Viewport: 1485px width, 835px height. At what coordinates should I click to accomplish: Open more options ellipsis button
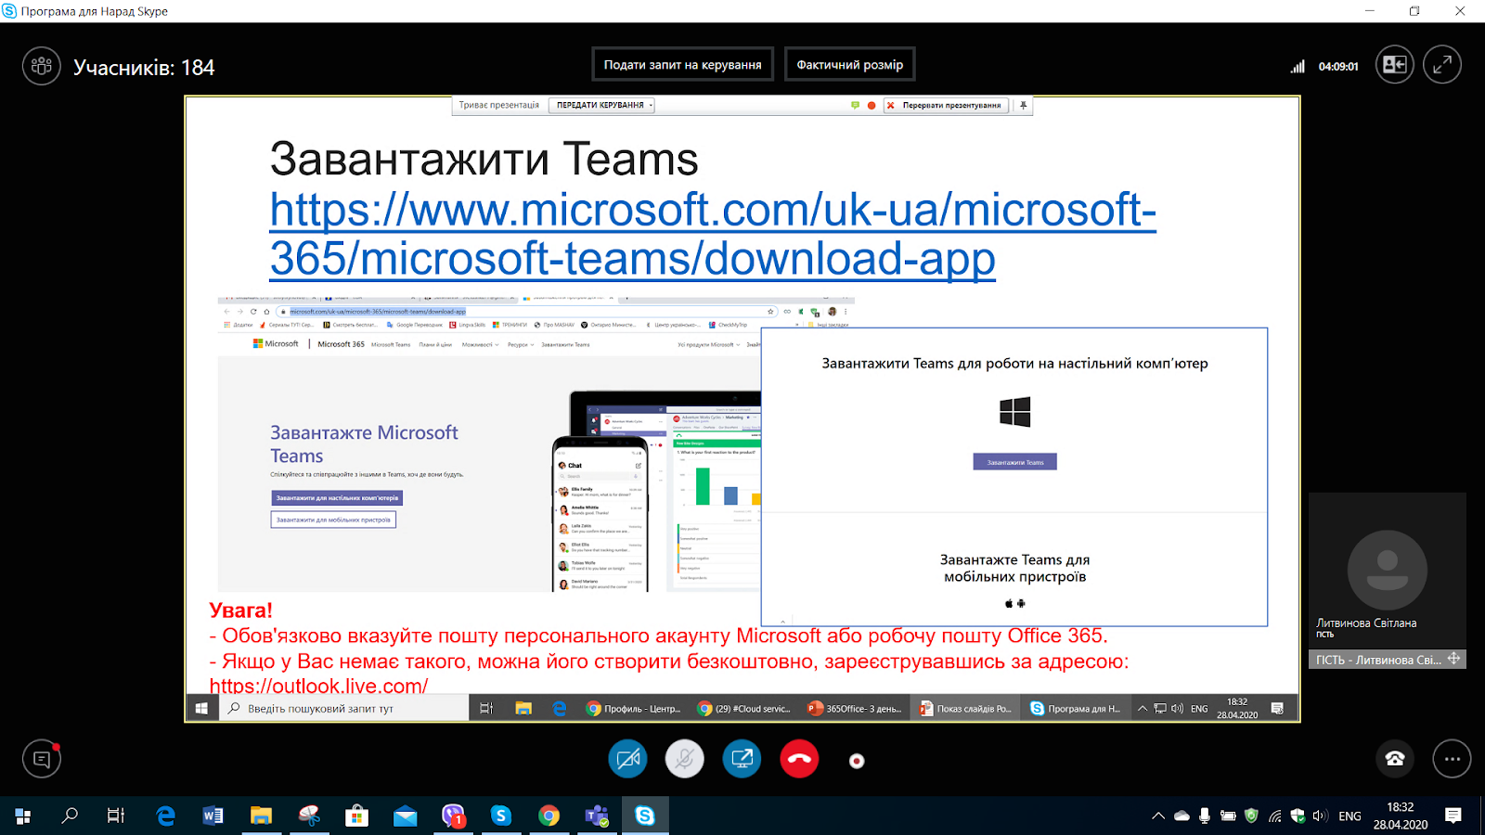pos(1452,759)
